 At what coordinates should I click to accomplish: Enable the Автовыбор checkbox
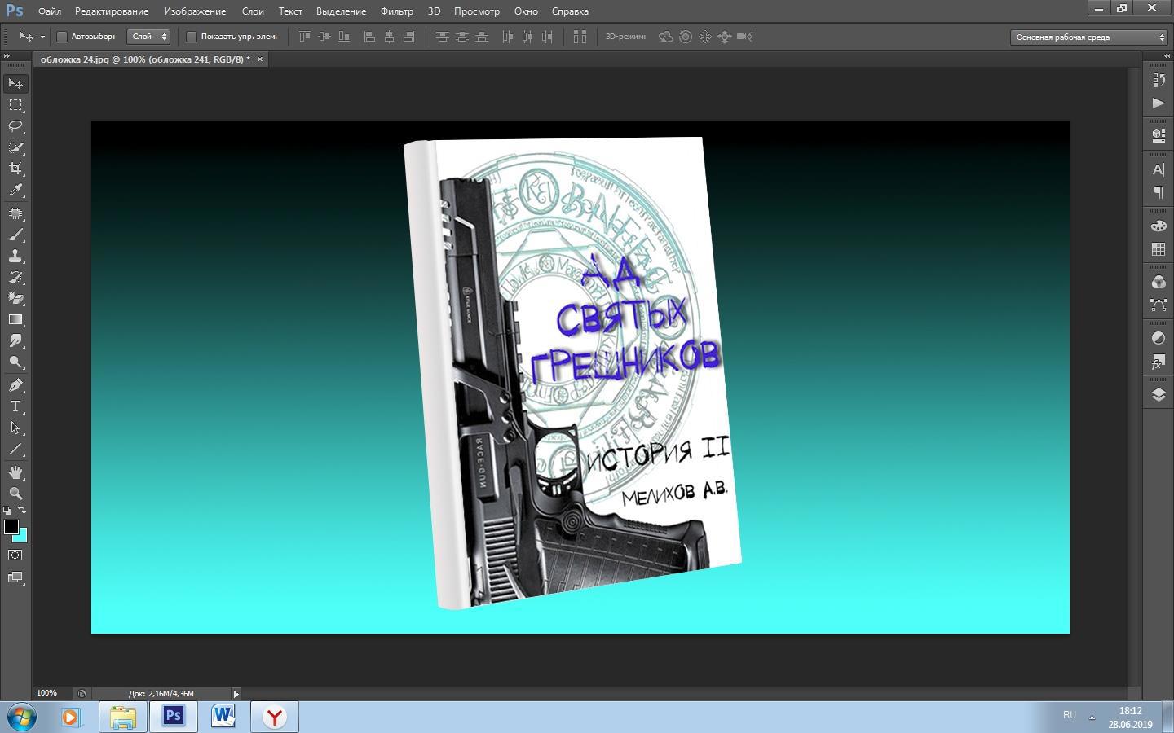tap(62, 37)
